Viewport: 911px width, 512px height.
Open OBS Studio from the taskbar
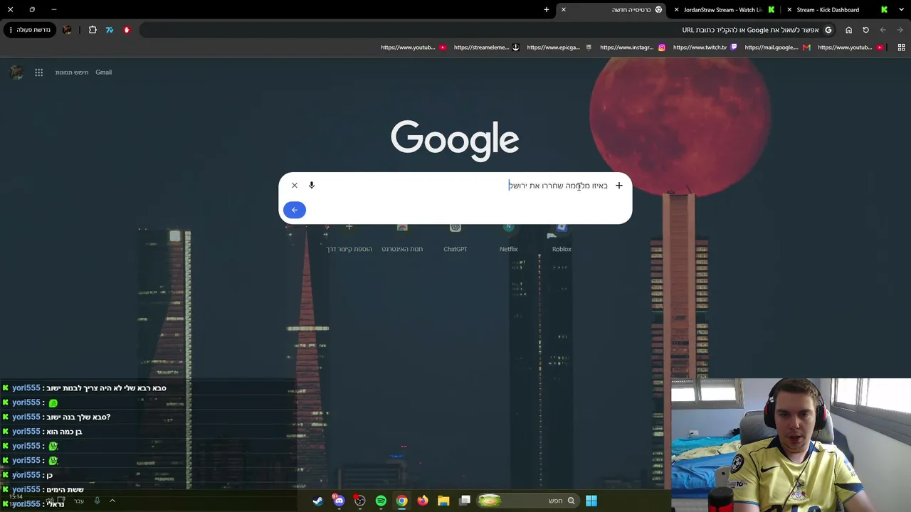(359, 501)
